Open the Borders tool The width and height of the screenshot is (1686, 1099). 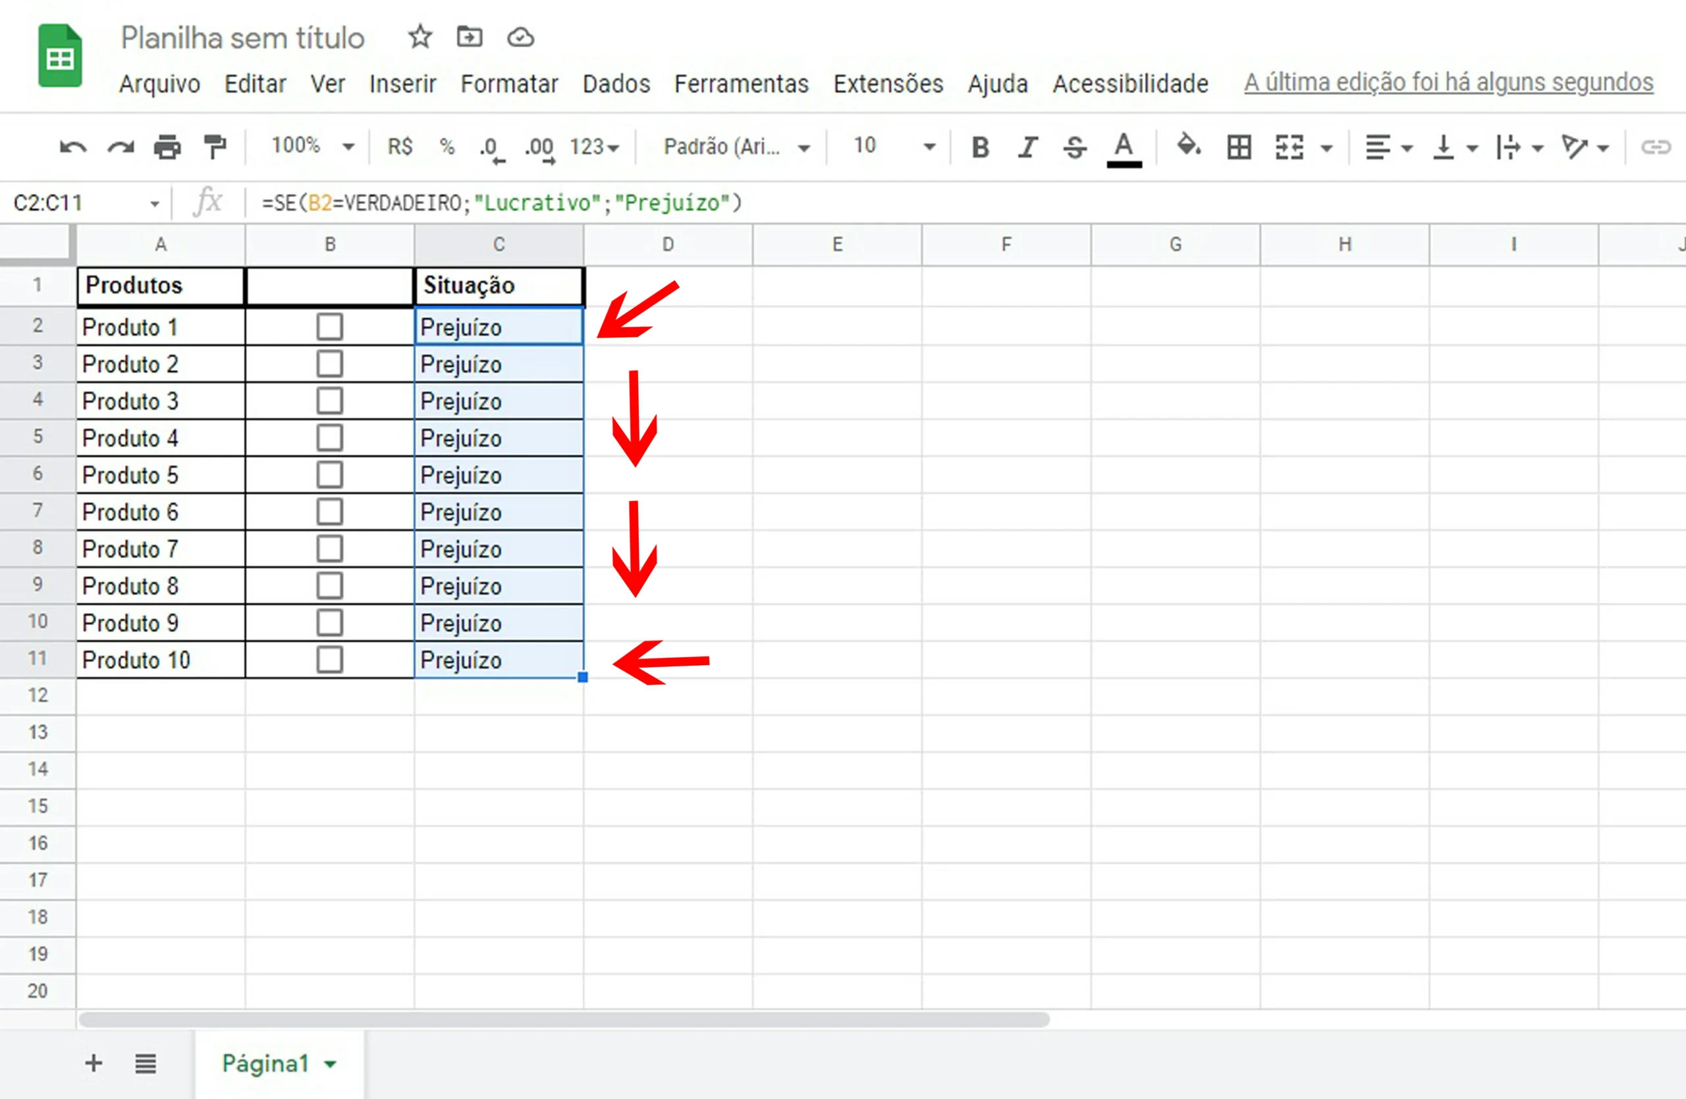point(1239,147)
